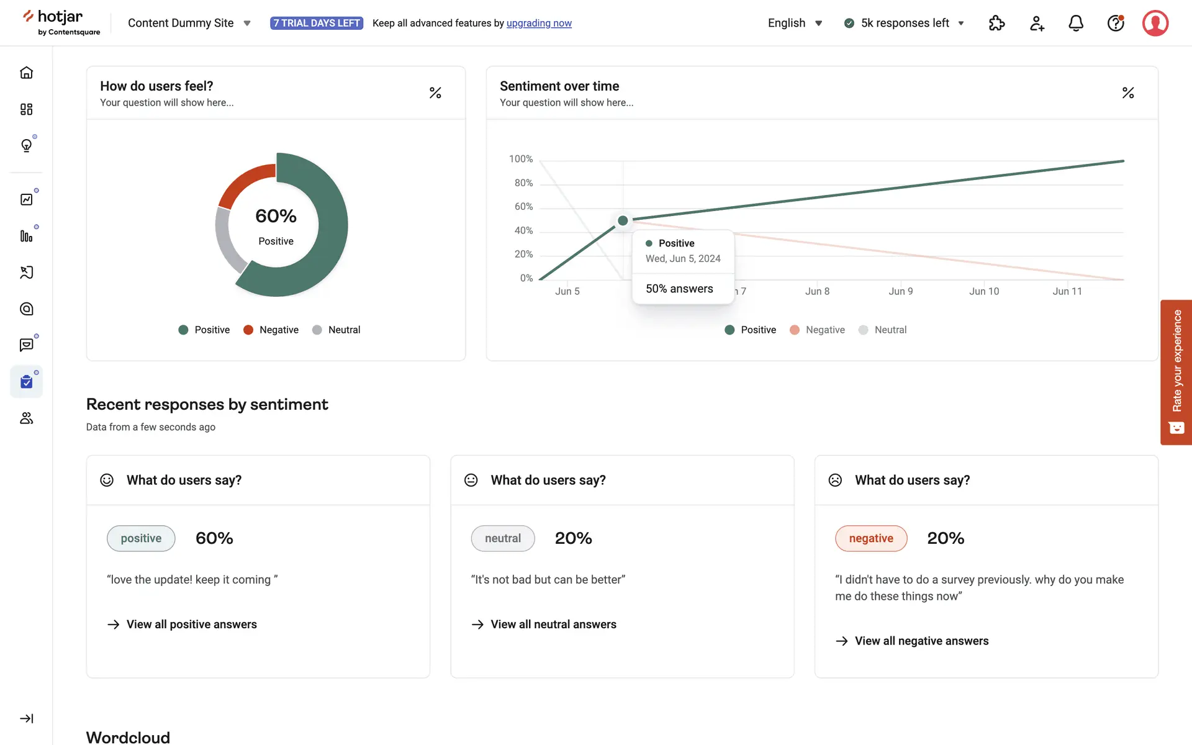Open the help question mark menu

click(1116, 23)
